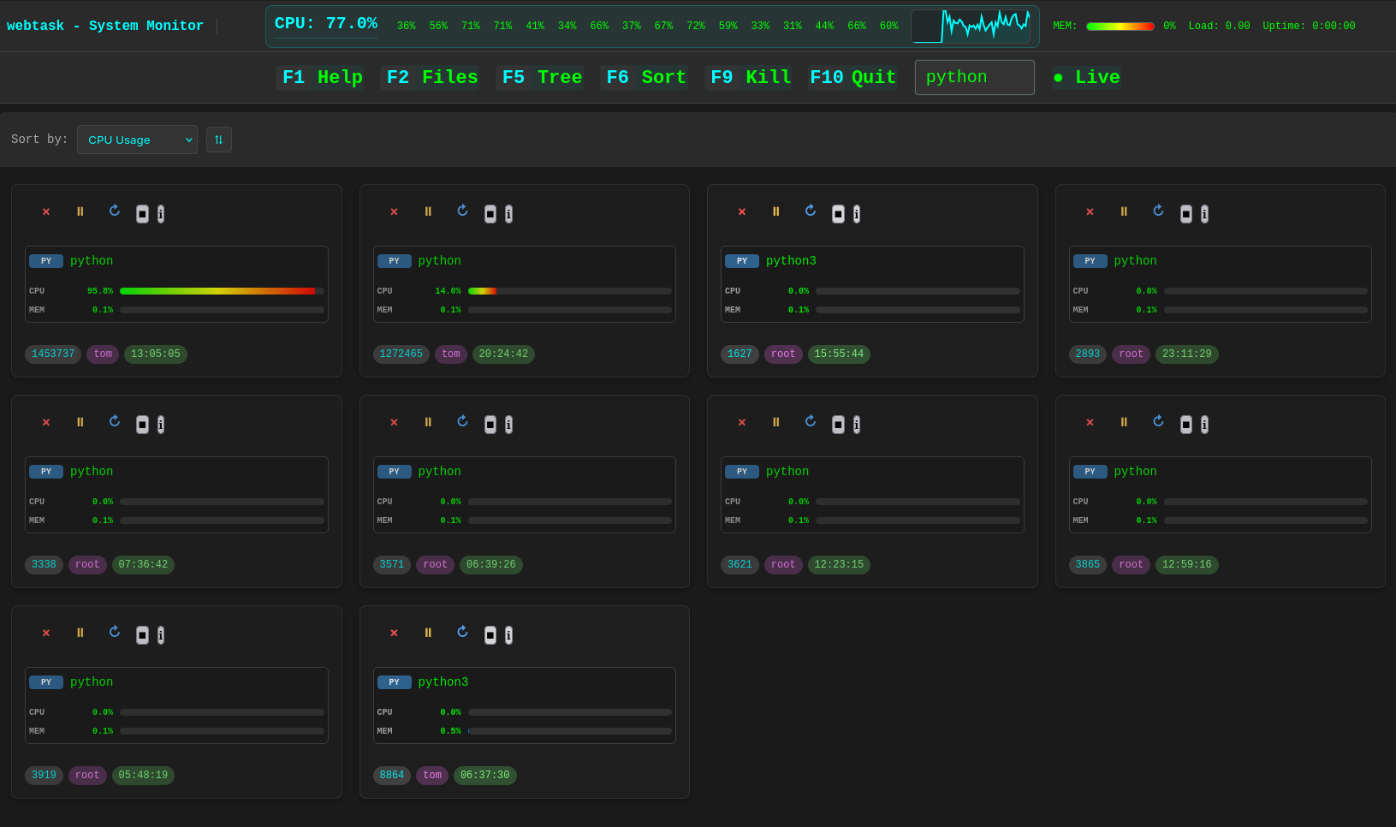This screenshot has width=1396, height=827.
Task: Toggle sort order direction button
Action: (x=219, y=140)
